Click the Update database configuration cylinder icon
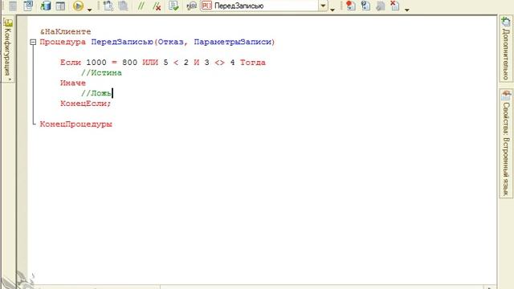 [46, 6]
